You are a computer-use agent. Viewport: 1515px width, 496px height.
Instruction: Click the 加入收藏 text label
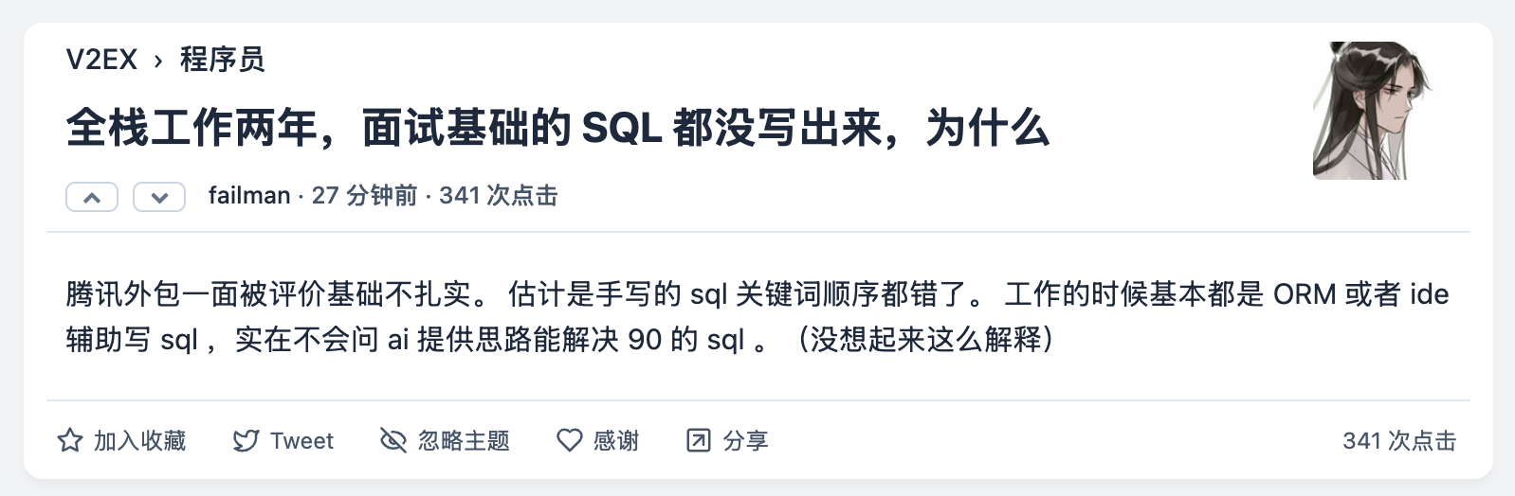click(139, 441)
